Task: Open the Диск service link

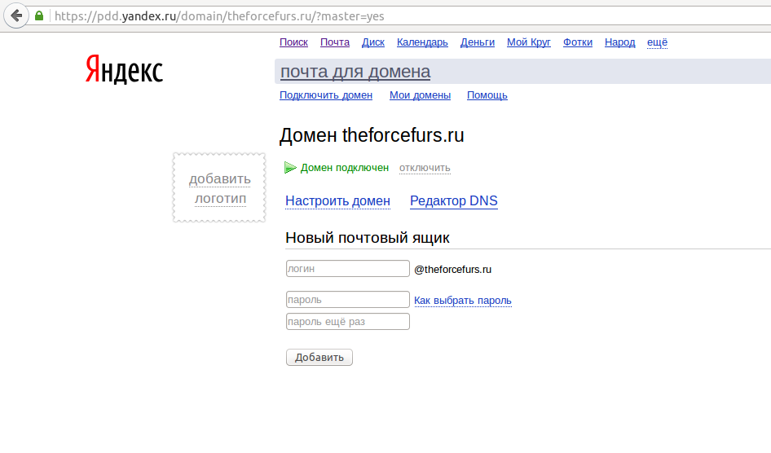Action: point(372,42)
